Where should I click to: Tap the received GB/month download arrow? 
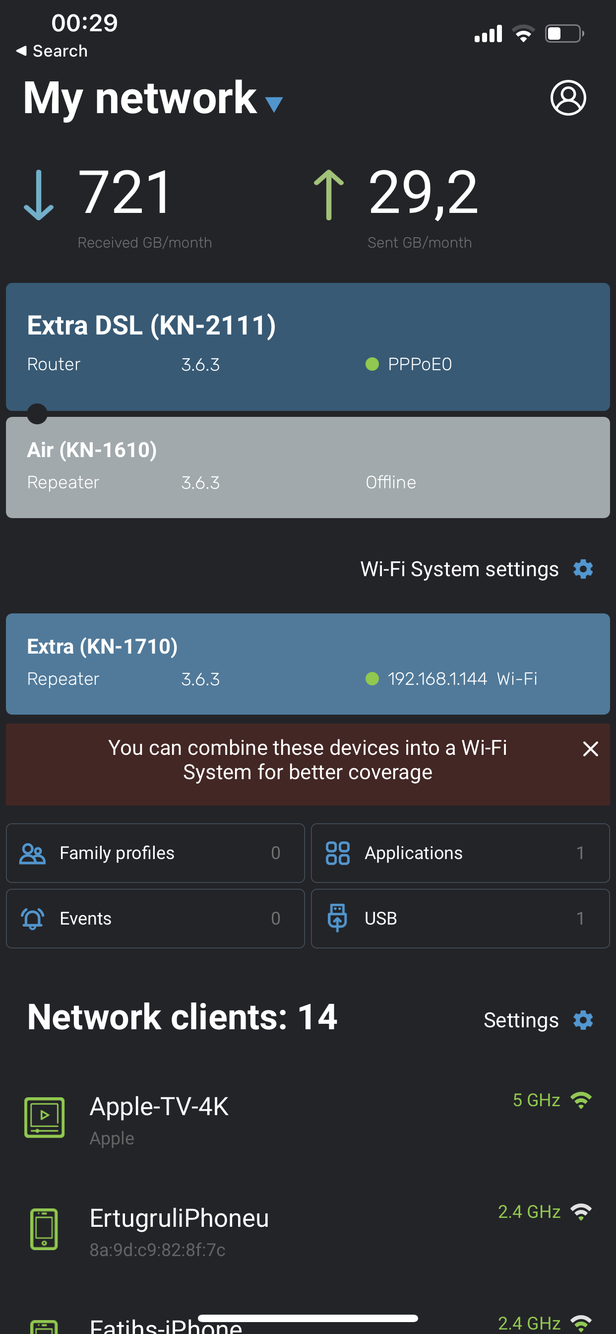(39, 195)
